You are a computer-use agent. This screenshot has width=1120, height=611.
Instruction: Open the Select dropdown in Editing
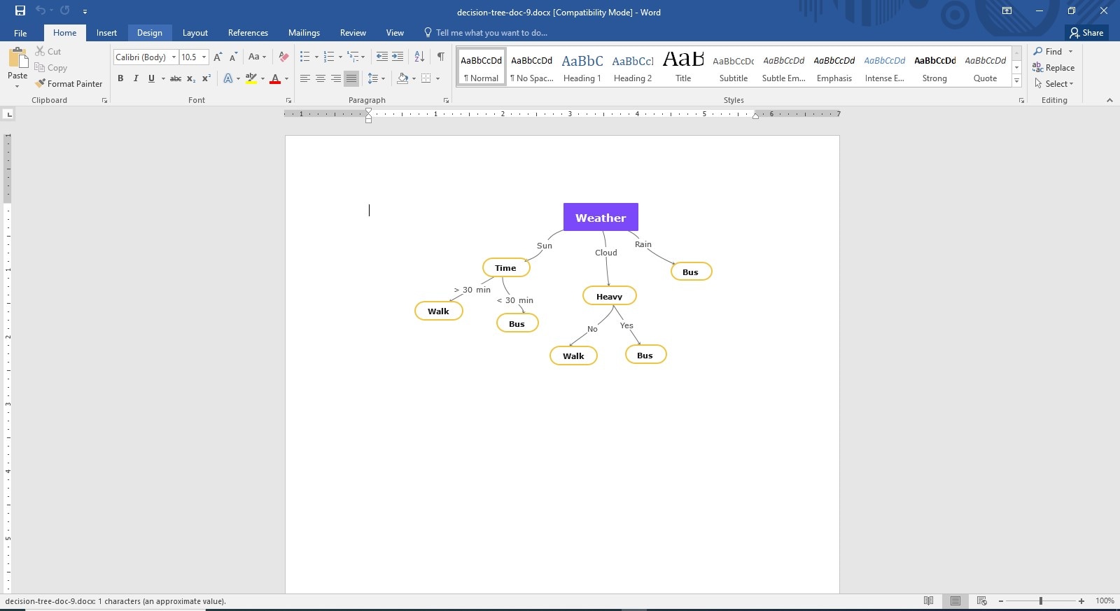click(x=1053, y=83)
